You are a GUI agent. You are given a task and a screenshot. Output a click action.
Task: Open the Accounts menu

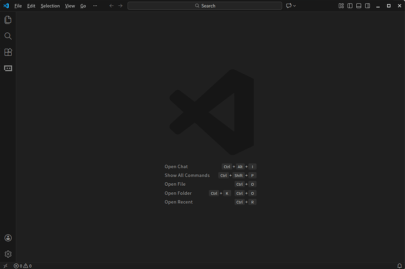[8, 238]
